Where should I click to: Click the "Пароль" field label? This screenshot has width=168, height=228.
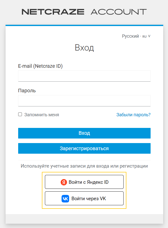[27, 90]
